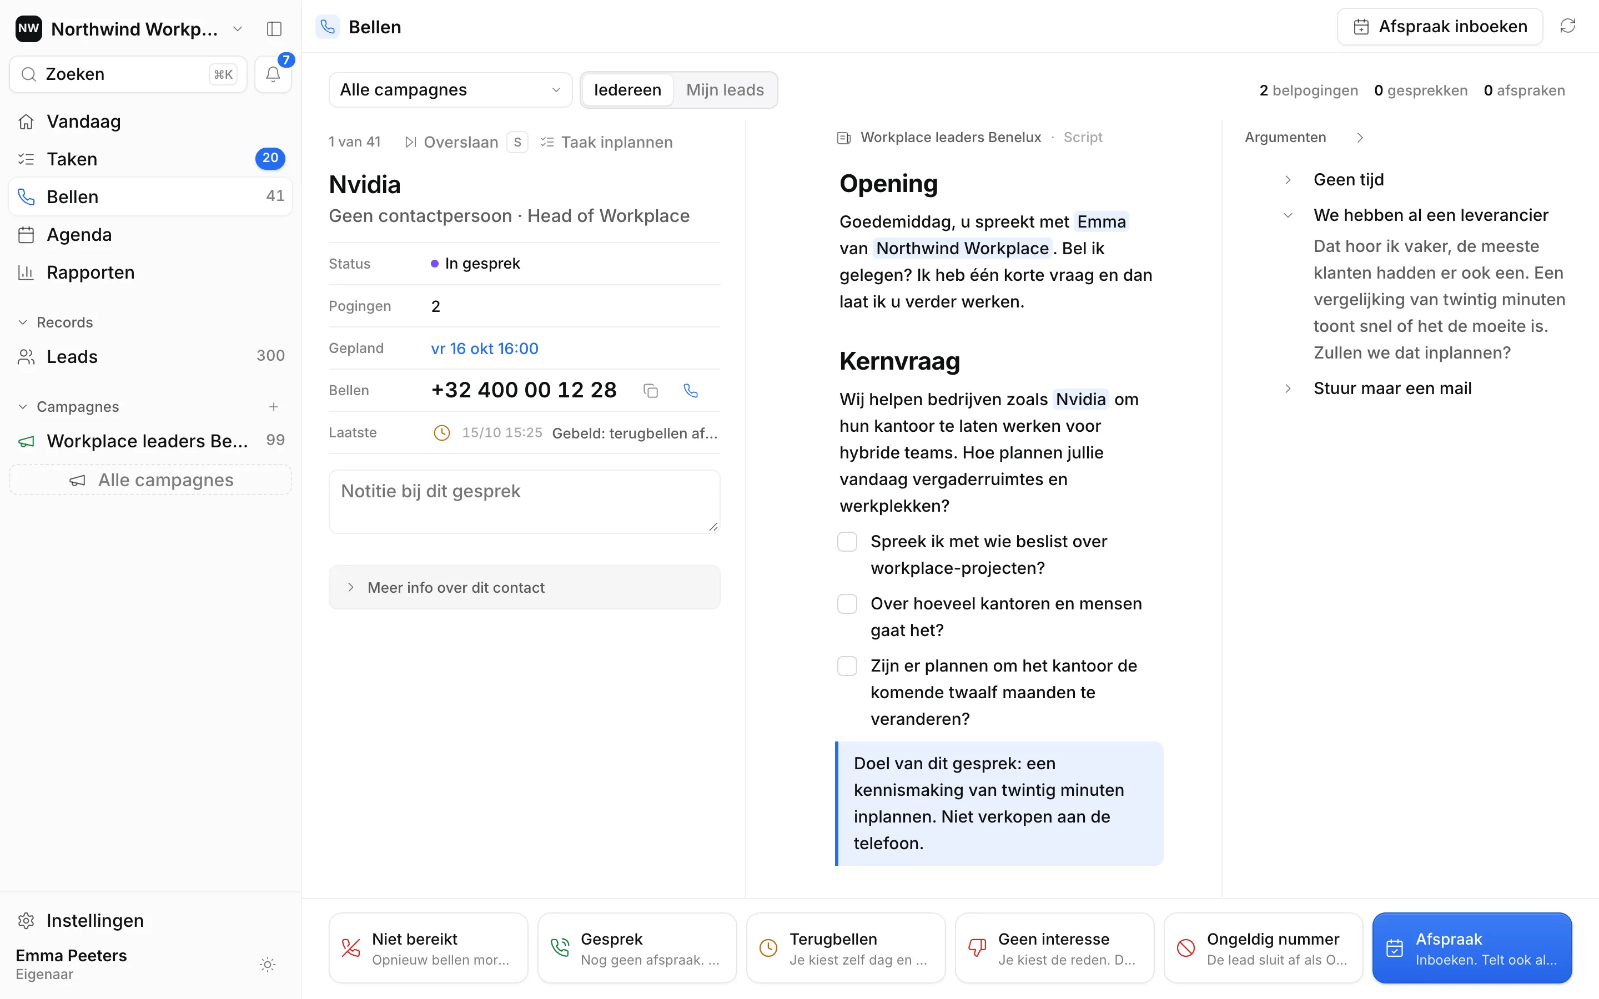Go to Vandaag in sidebar
Screen dimensions: 1599x999
[x=150, y=122]
